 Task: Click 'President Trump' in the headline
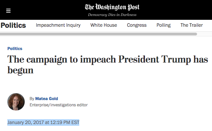pos(154,59)
